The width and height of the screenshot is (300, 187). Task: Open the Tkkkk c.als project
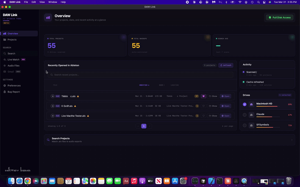tap(225, 96)
